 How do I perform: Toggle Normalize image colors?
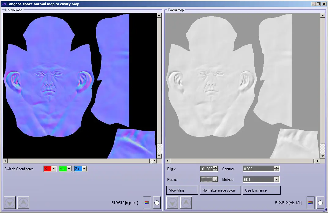[220, 190]
